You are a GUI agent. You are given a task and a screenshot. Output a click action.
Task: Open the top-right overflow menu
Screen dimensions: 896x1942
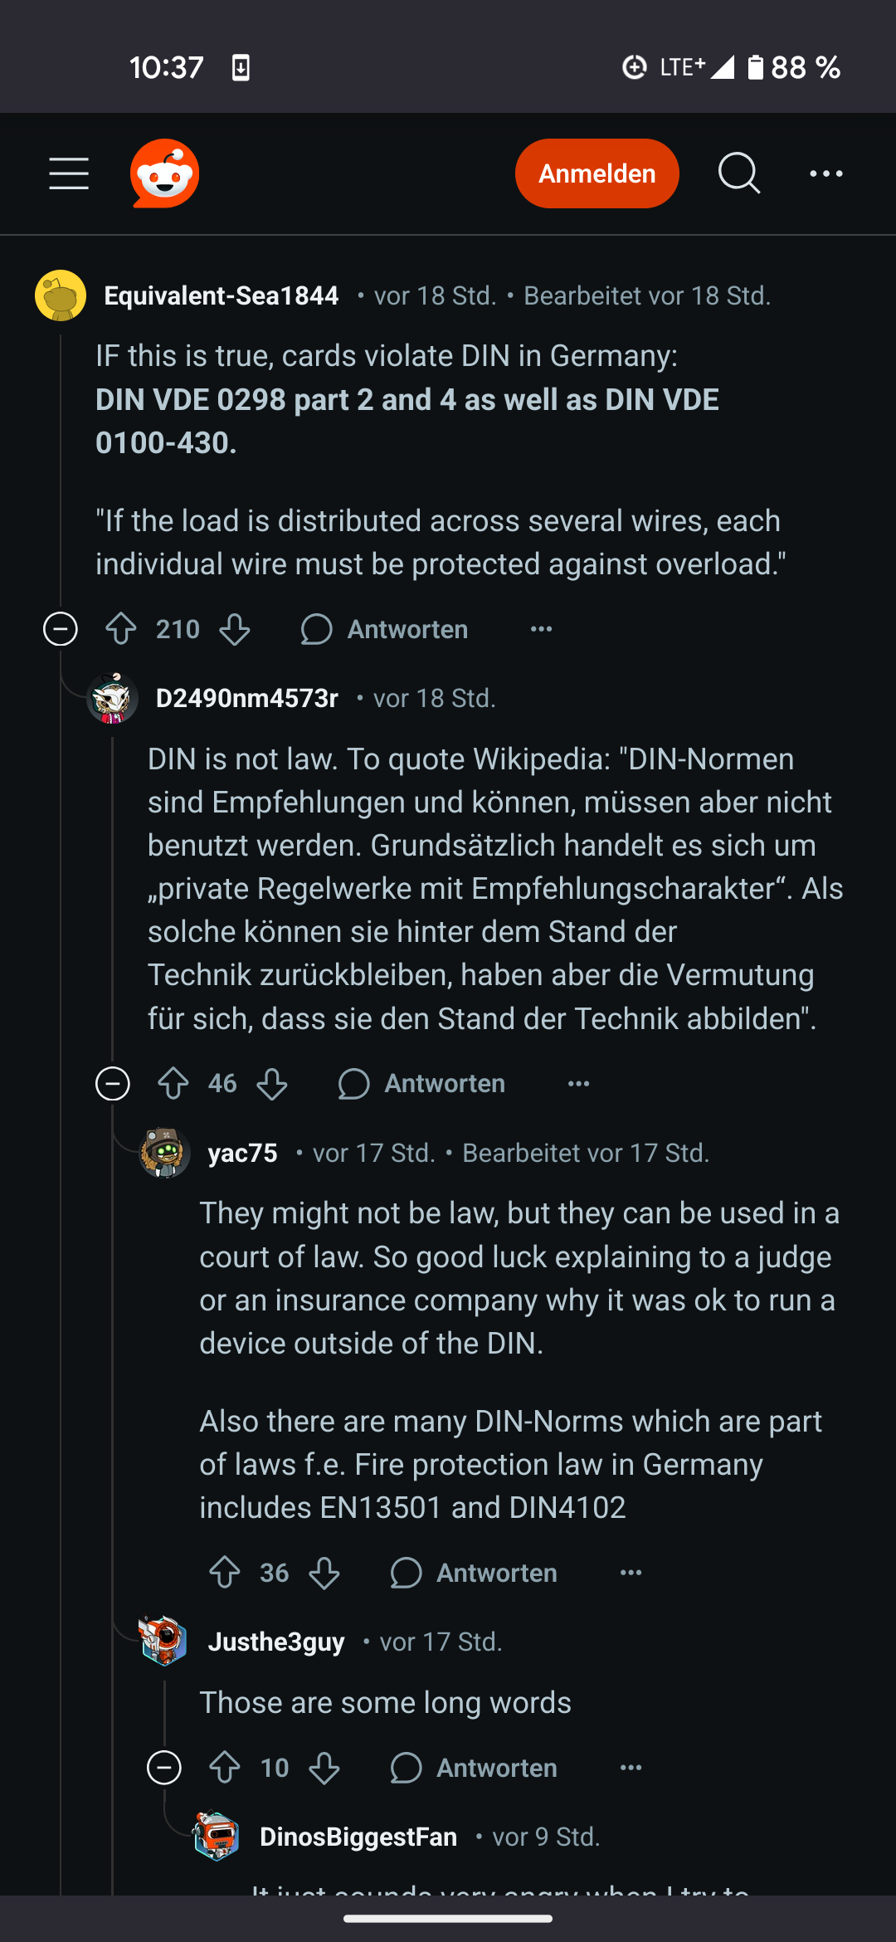point(825,173)
